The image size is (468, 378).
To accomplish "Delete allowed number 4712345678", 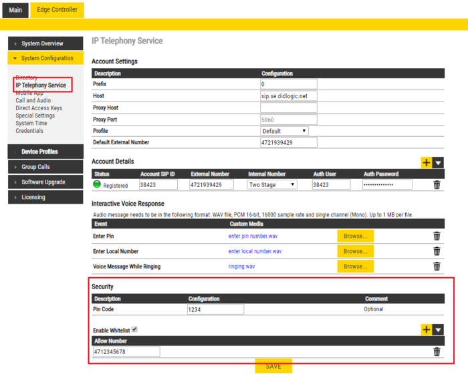I will (437, 352).
